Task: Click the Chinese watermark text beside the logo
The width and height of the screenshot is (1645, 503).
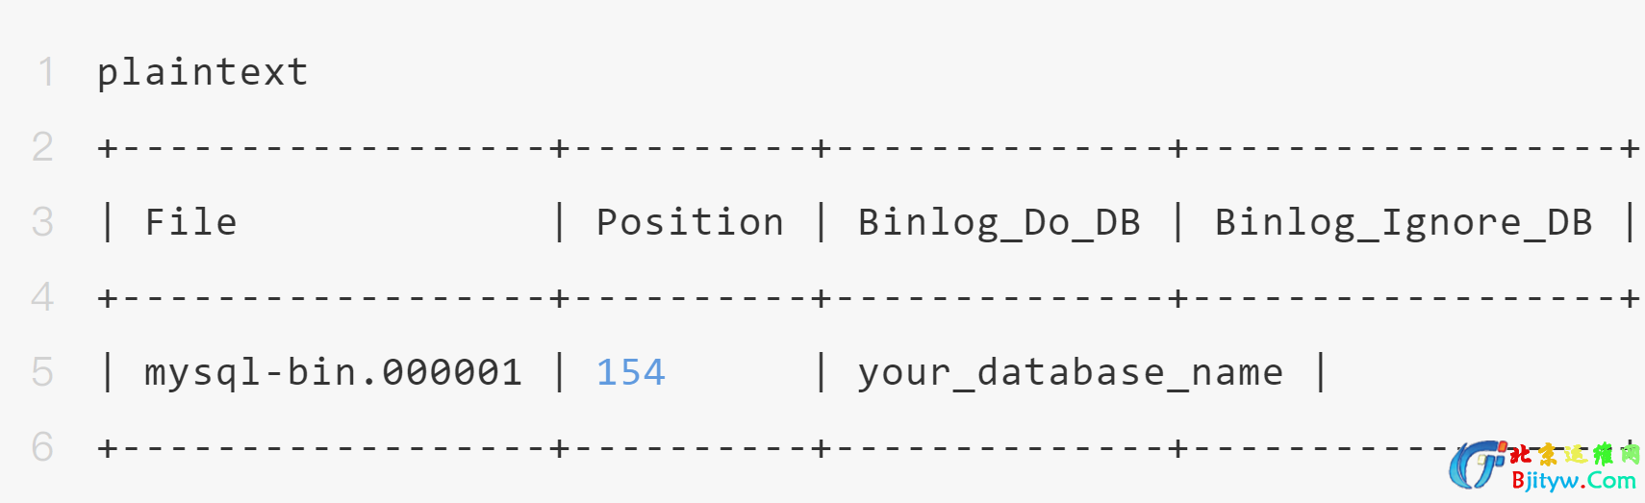Action: click(x=1574, y=454)
